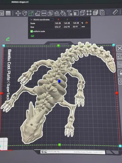
Task: Click the small green tip icon below uniform scale
Action: click(32, 36)
